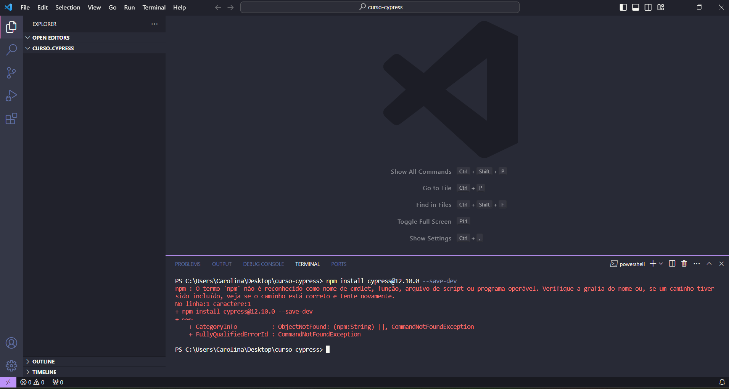
Task: Select the Terminal tab
Action: (x=307, y=264)
